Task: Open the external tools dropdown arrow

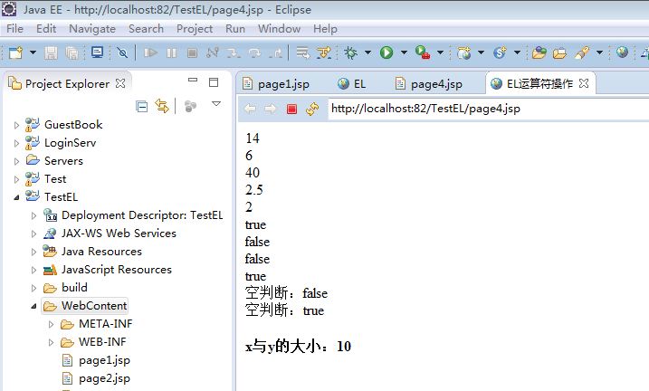Action: (x=441, y=53)
